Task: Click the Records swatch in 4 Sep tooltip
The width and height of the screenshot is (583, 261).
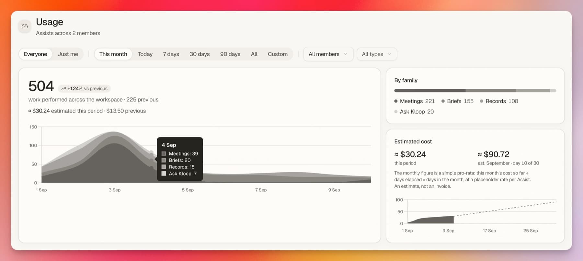Action: click(x=164, y=167)
